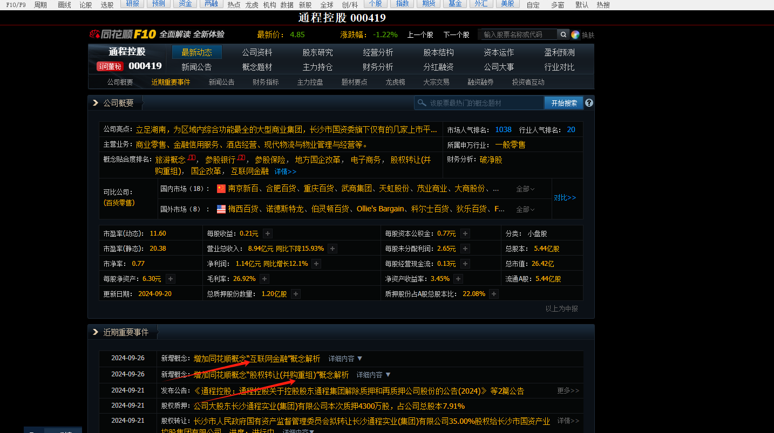Click the 研报 toolbar button
Viewport: 774px width, 433px height.
click(x=132, y=4)
